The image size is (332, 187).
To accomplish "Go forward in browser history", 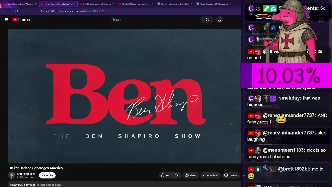I will click(10, 11).
